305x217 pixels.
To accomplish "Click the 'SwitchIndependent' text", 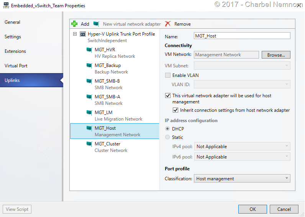I will click(x=107, y=41).
